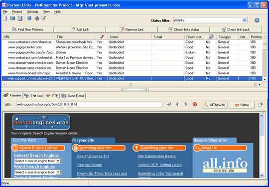Open Site Submission Basics link
The height and width of the screenshot is (187, 269).
tap(156, 156)
